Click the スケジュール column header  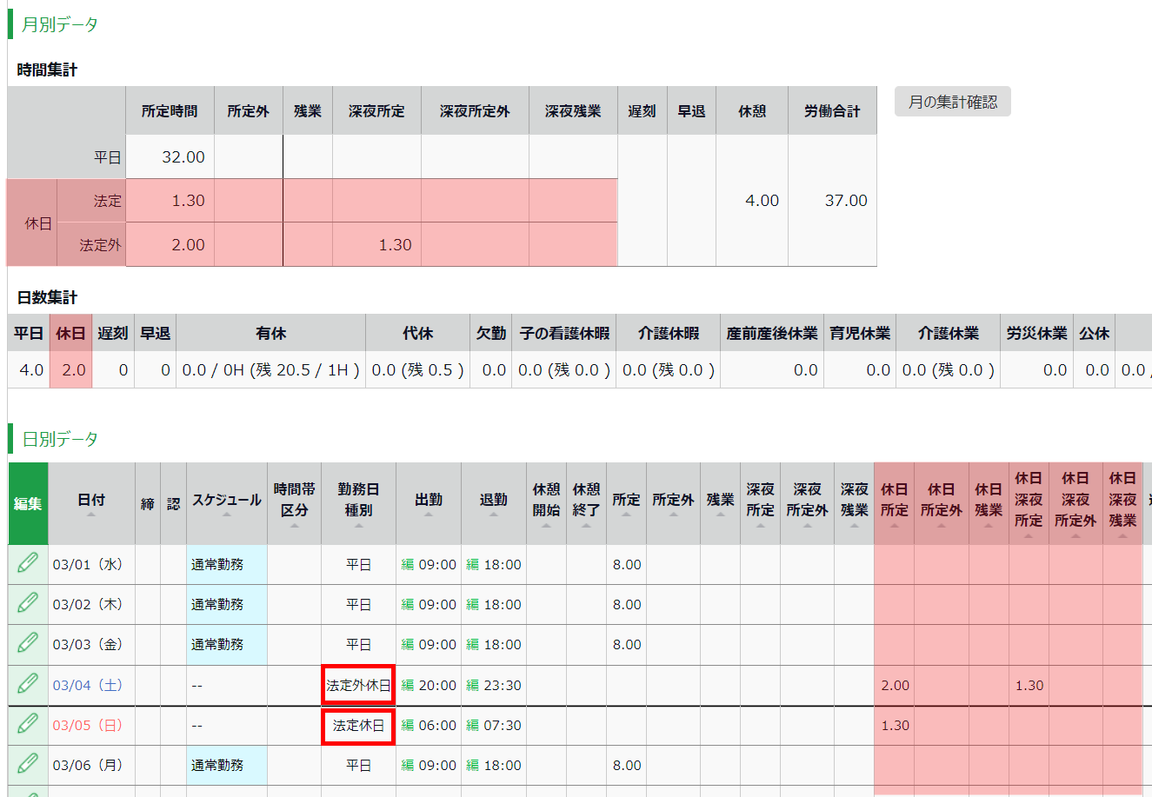tap(226, 502)
